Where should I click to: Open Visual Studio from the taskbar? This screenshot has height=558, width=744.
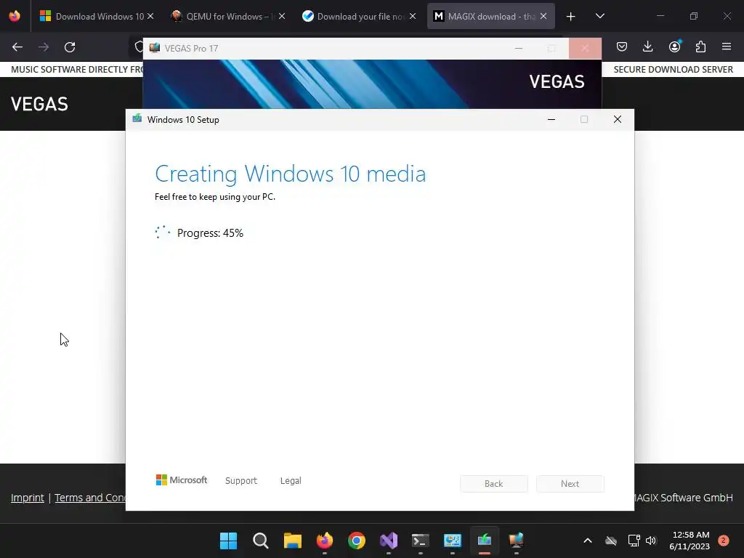click(x=389, y=541)
